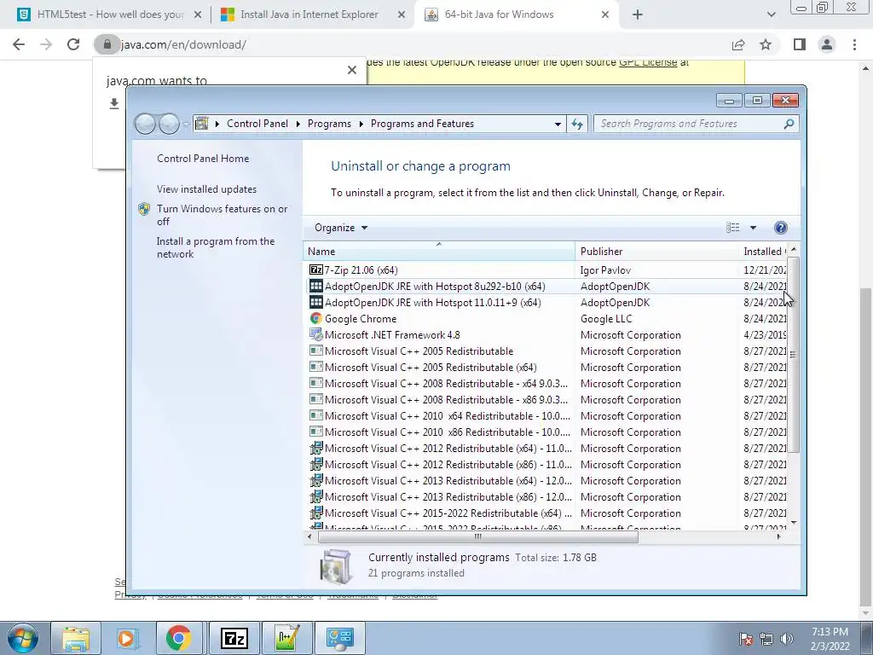The image size is (873, 655).
Task: Click the volume speaker tray icon
Action: 786,638
